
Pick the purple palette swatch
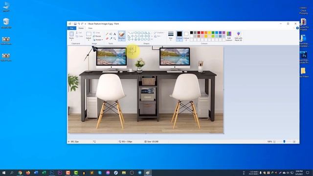click(x=224, y=33)
